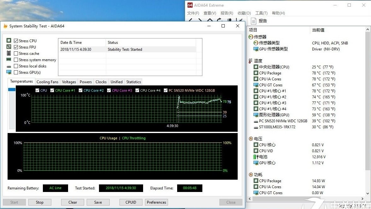Screen dimensions: 371x209
Task: Toggle PC SN520 NVMe graph checkbox
Action: coord(165,90)
